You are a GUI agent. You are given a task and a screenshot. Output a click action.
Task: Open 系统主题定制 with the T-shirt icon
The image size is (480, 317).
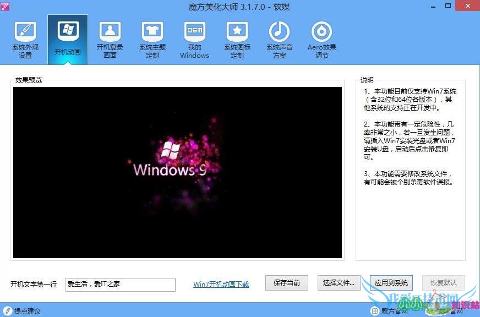tap(152, 40)
